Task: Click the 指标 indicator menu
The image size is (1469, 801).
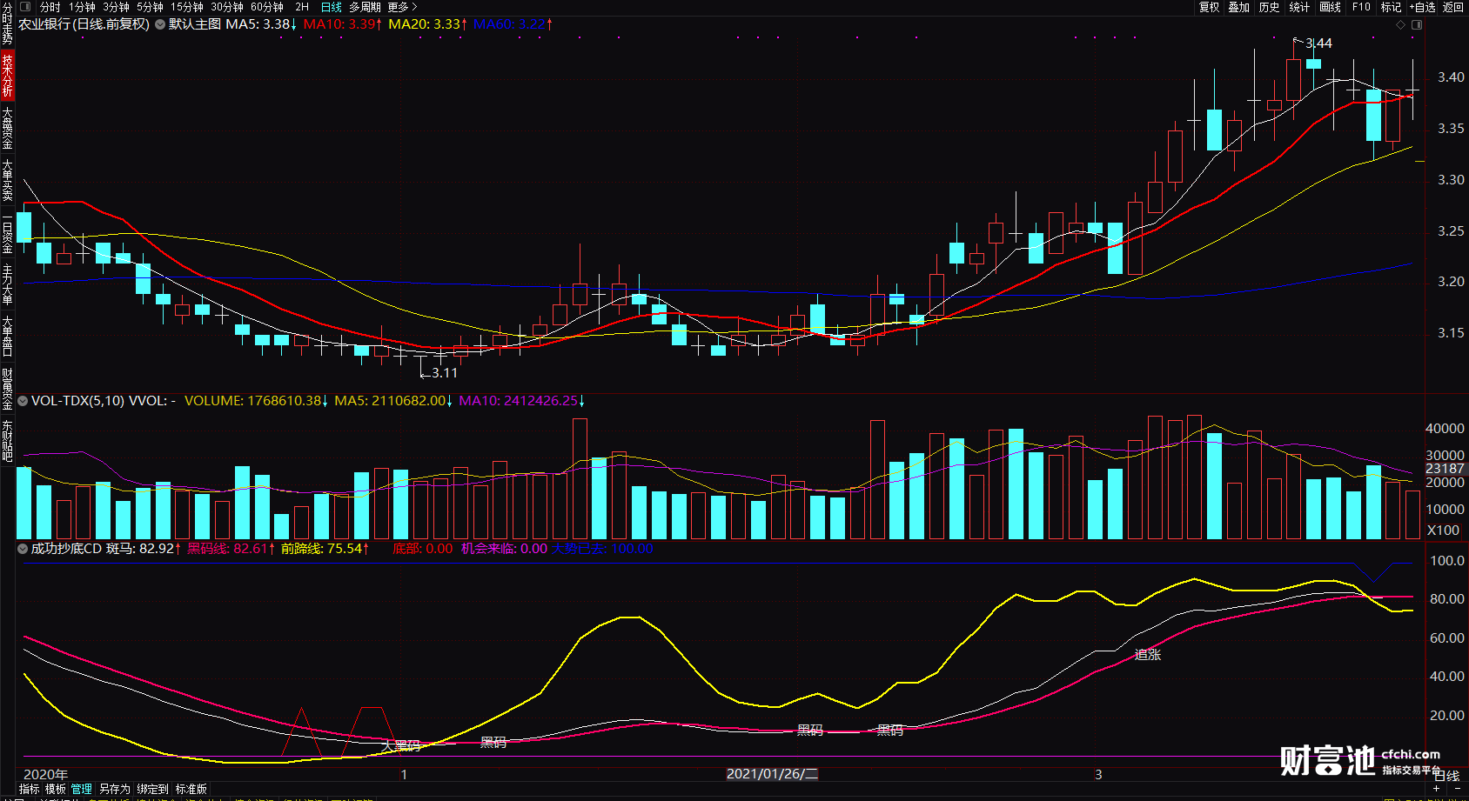Action: [30, 790]
